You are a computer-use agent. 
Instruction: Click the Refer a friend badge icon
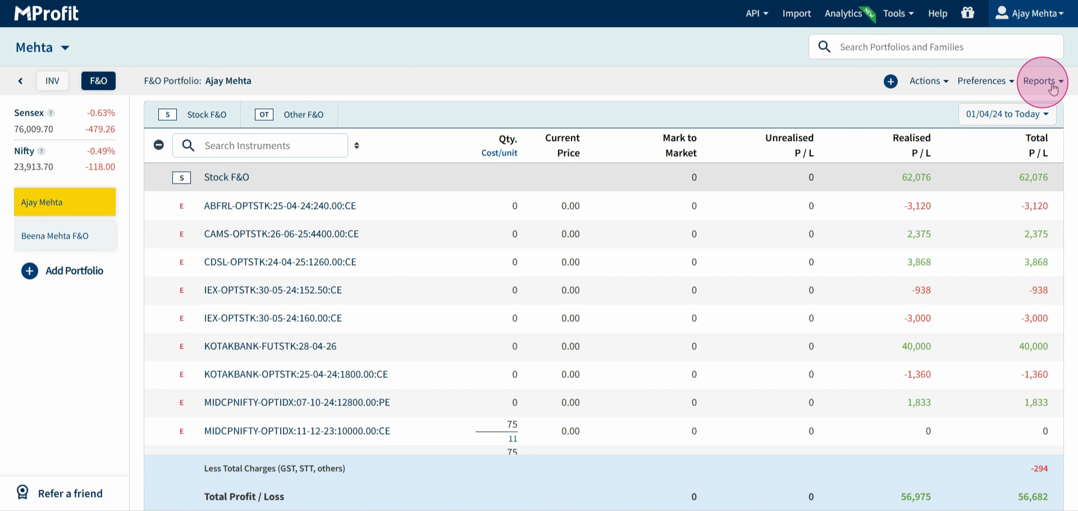(22, 492)
